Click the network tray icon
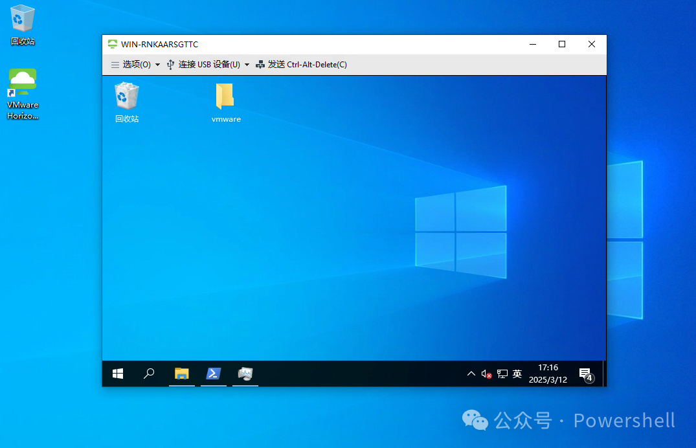Viewport: 696px width, 448px height. tap(502, 374)
